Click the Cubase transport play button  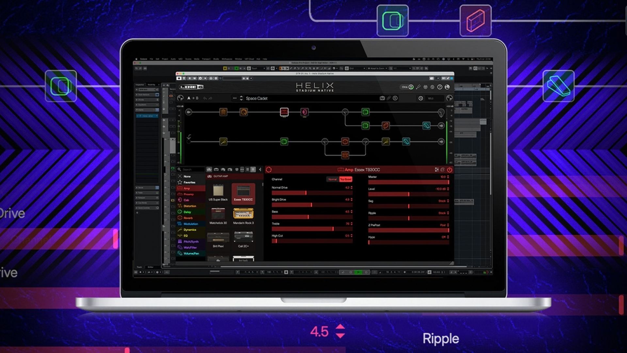359,272
